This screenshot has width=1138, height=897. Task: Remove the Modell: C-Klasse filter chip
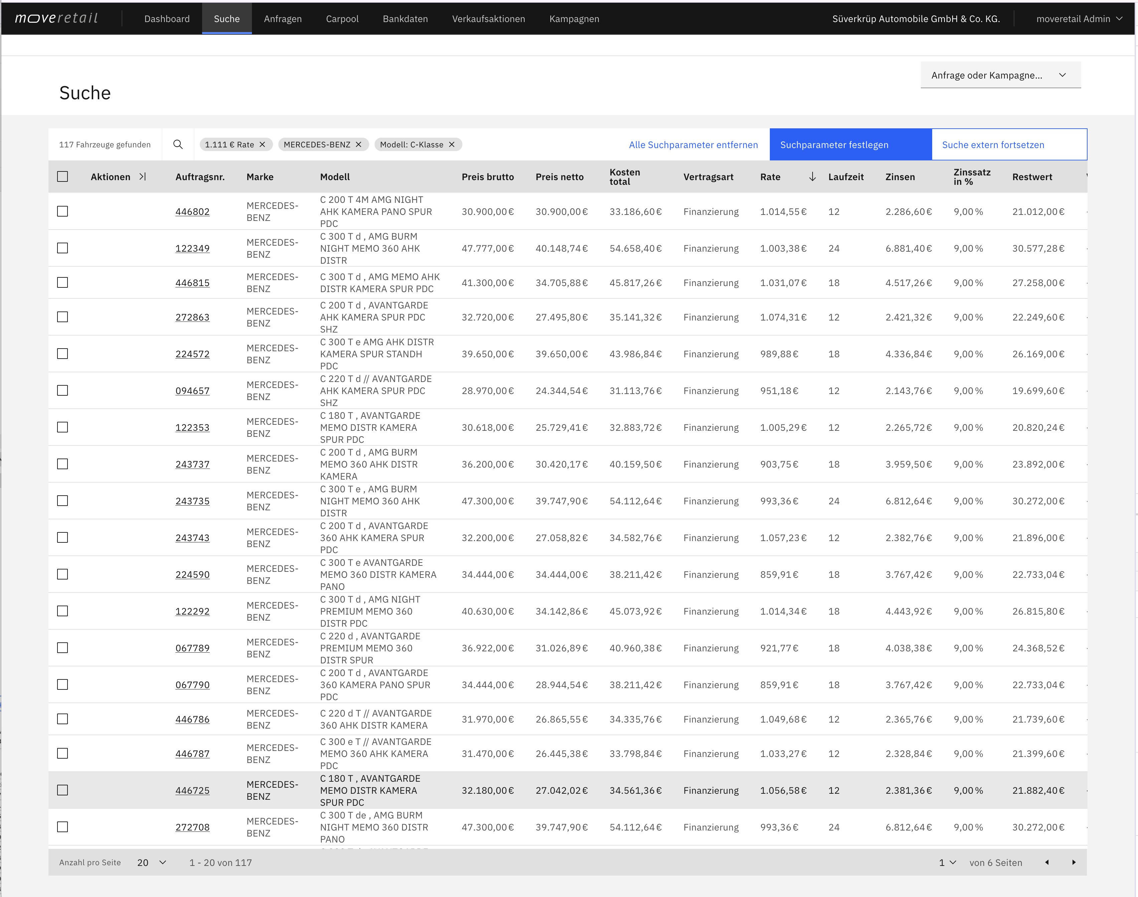click(x=451, y=144)
